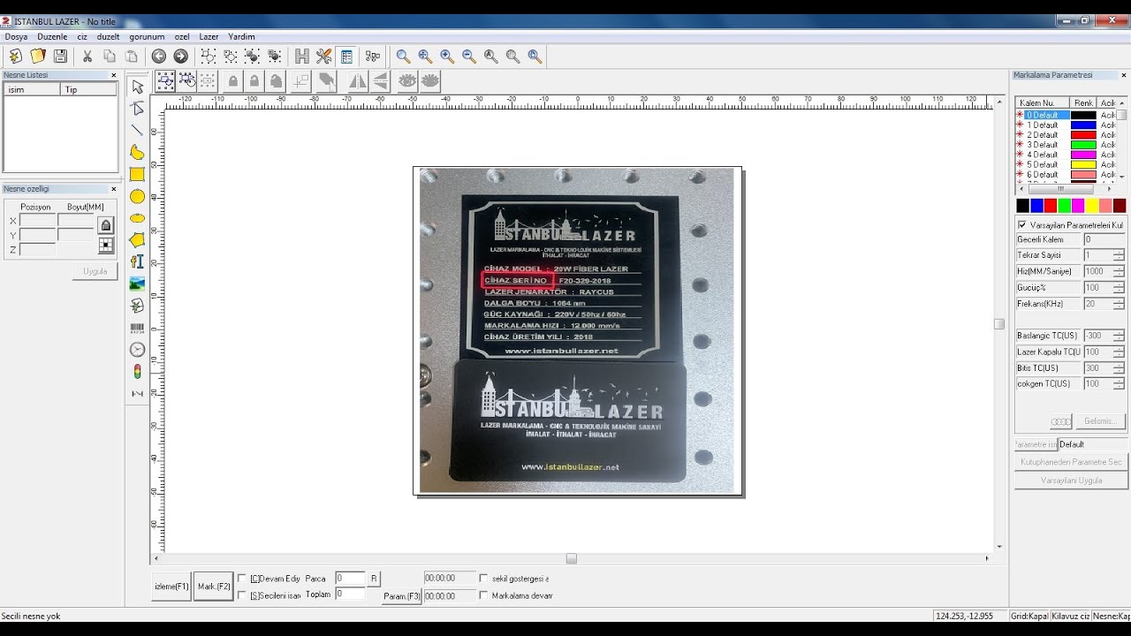Open the wrench and screwdriver settings icon
The width and height of the screenshot is (1131, 636).
click(324, 57)
